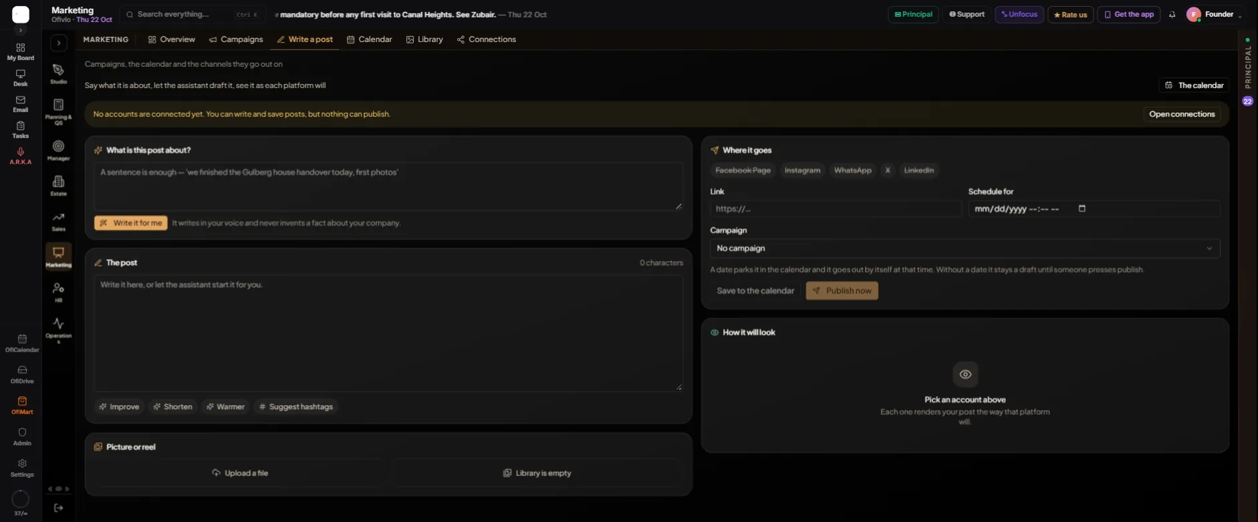Click the Publish now button
The image size is (1258, 522).
pyautogui.click(x=842, y=290)
